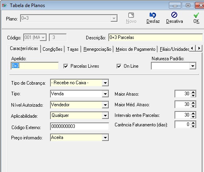Decrease Carência Faturamento days

(x=193, y=126)
